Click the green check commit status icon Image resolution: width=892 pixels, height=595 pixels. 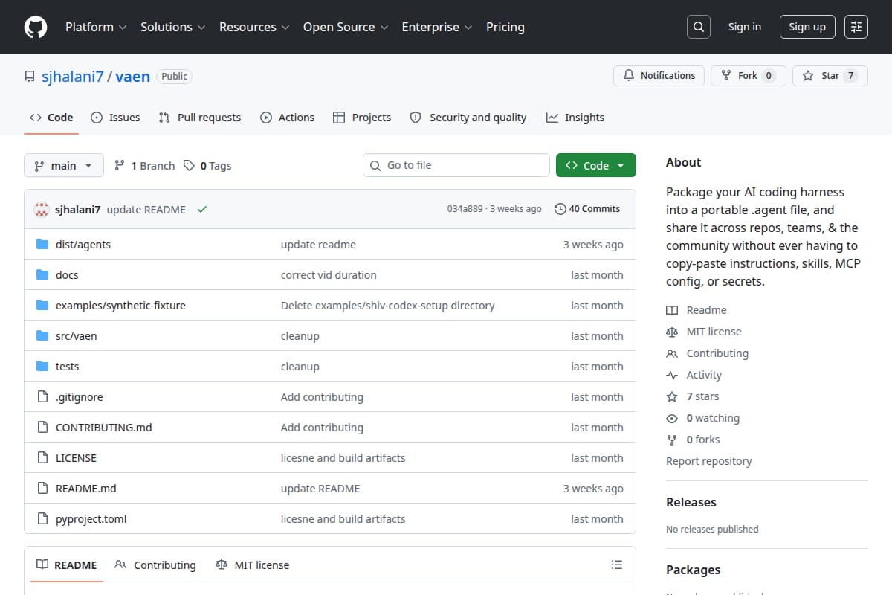(201, 209)
